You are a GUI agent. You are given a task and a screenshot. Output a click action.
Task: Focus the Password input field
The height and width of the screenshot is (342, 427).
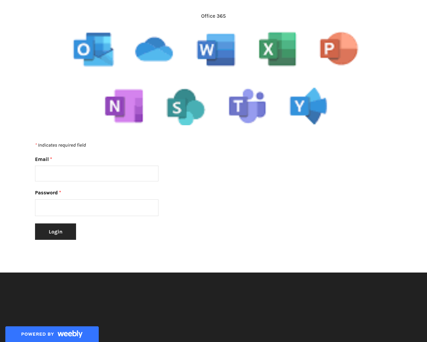pos(97,208)
